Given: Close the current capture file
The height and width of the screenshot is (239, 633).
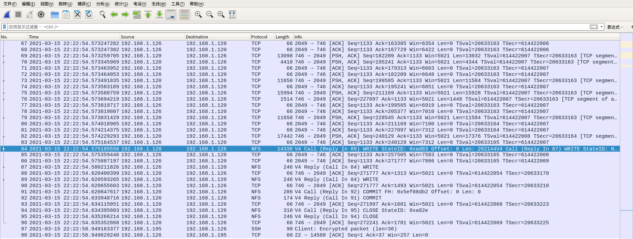Looking at the screenshot, I should click(x=77, y=14).
